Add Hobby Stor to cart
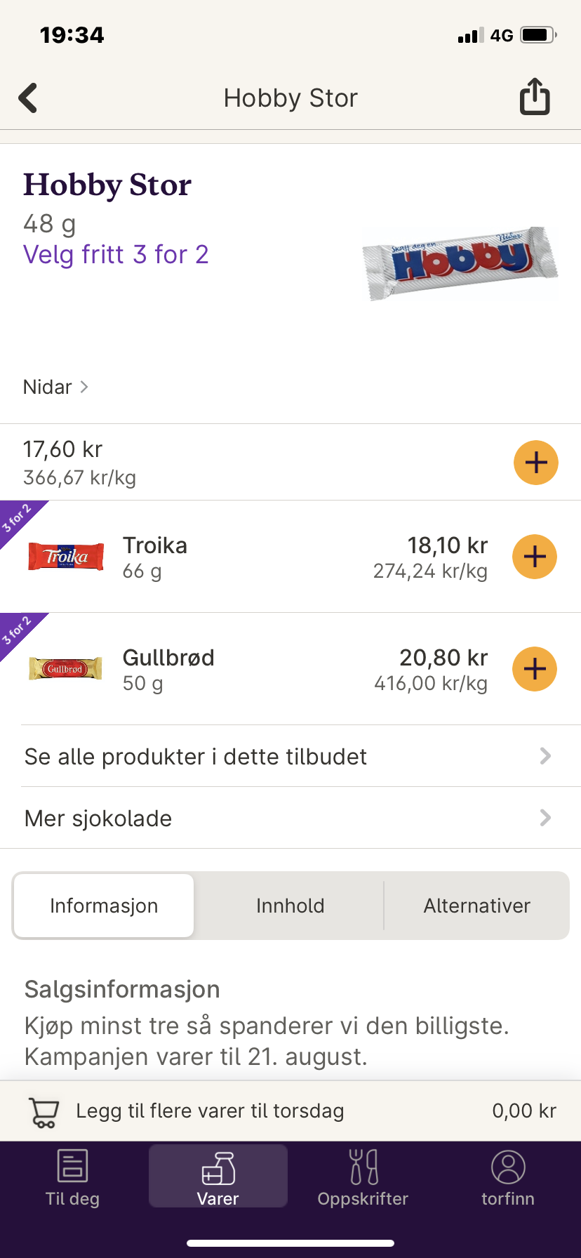Image resolution: width=581 pixels, height=1258 pixels. [535, 463]
